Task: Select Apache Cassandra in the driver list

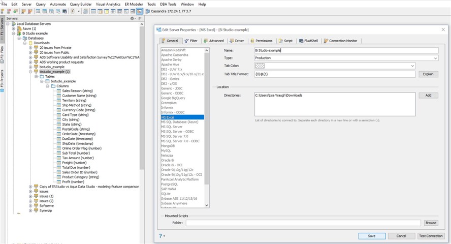Action: [x=175, y=55]
